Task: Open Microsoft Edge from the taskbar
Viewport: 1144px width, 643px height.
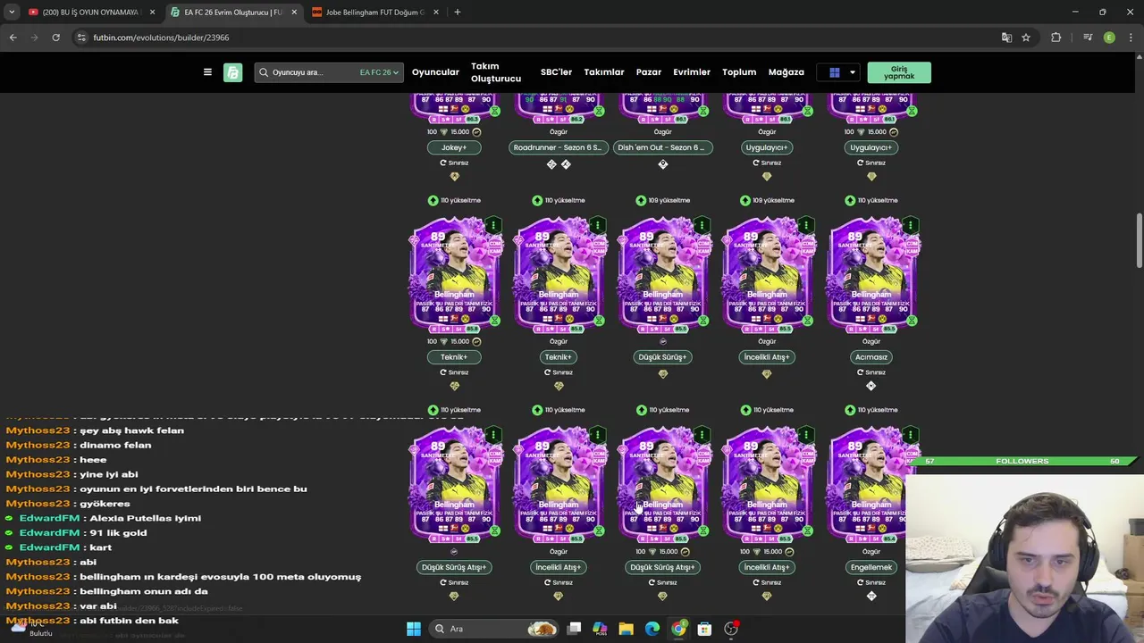Action: point(652,629)
